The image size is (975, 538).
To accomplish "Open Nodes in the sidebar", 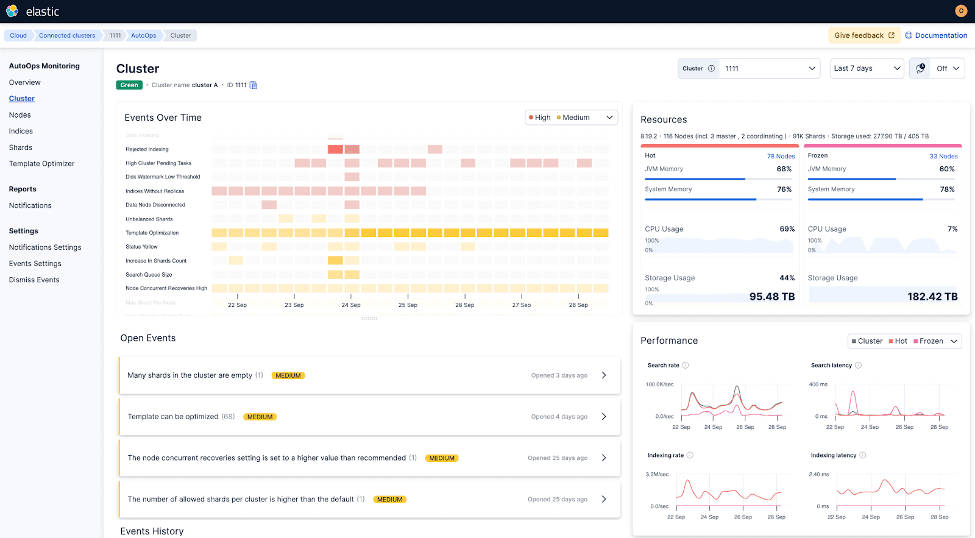I will click(20, 115).
